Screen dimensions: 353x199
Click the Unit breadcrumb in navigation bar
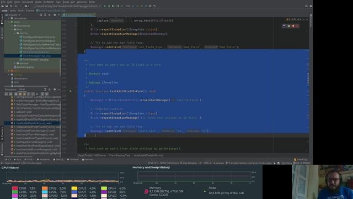[21, 11]
